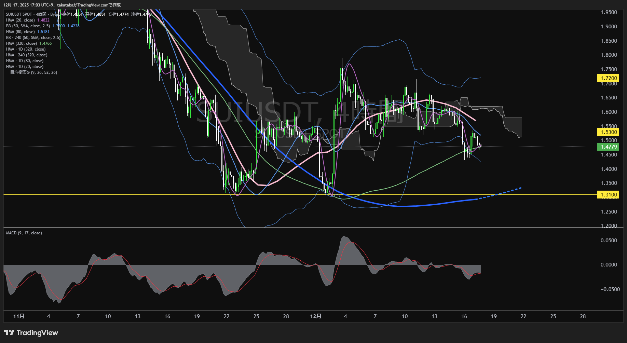The height and width of the screenshot is (343, 627).
Task: Click the 11月 marker on time axis
Action: [19, 316]
